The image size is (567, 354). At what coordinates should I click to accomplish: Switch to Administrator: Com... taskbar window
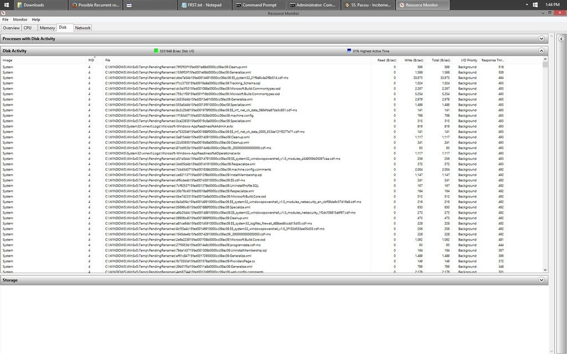[x=314, y=5]
